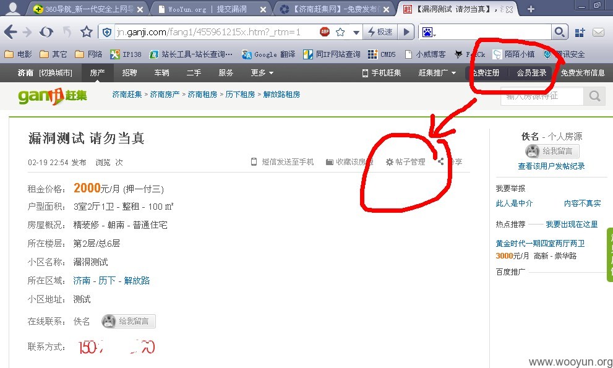The height and width of the screenshot is (368, 613).
Task: Open a new tab with plus button
Action: [531, 9]
